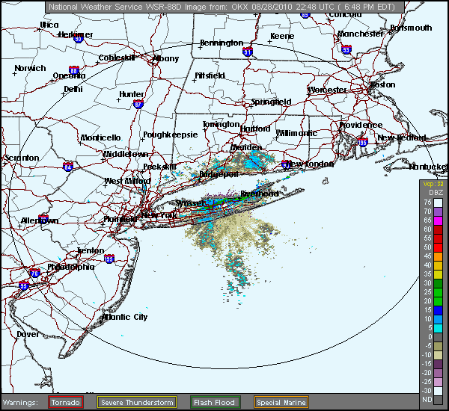Select the 70 dBZ purple legend swatch

coord(438,211)
